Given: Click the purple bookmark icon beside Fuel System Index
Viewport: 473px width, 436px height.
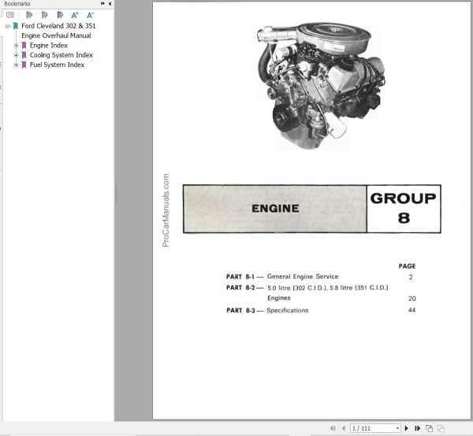Looking at the screenshot, I should point(24,65).
